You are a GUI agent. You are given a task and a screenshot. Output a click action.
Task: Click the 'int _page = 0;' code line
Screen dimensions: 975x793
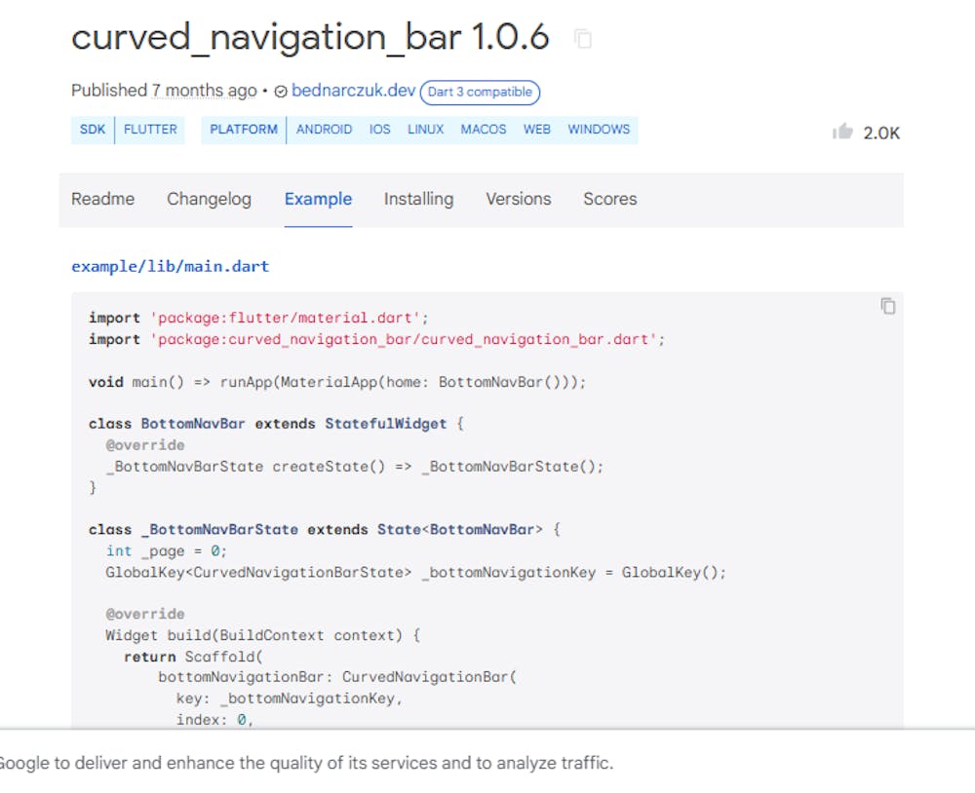pos(166,551)
